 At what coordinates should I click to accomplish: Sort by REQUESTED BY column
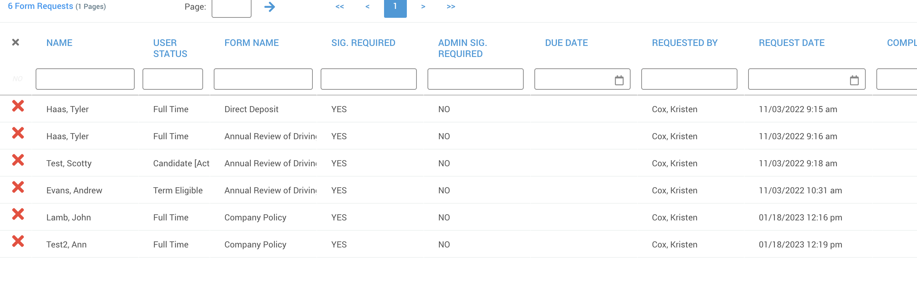pos(685,43)
